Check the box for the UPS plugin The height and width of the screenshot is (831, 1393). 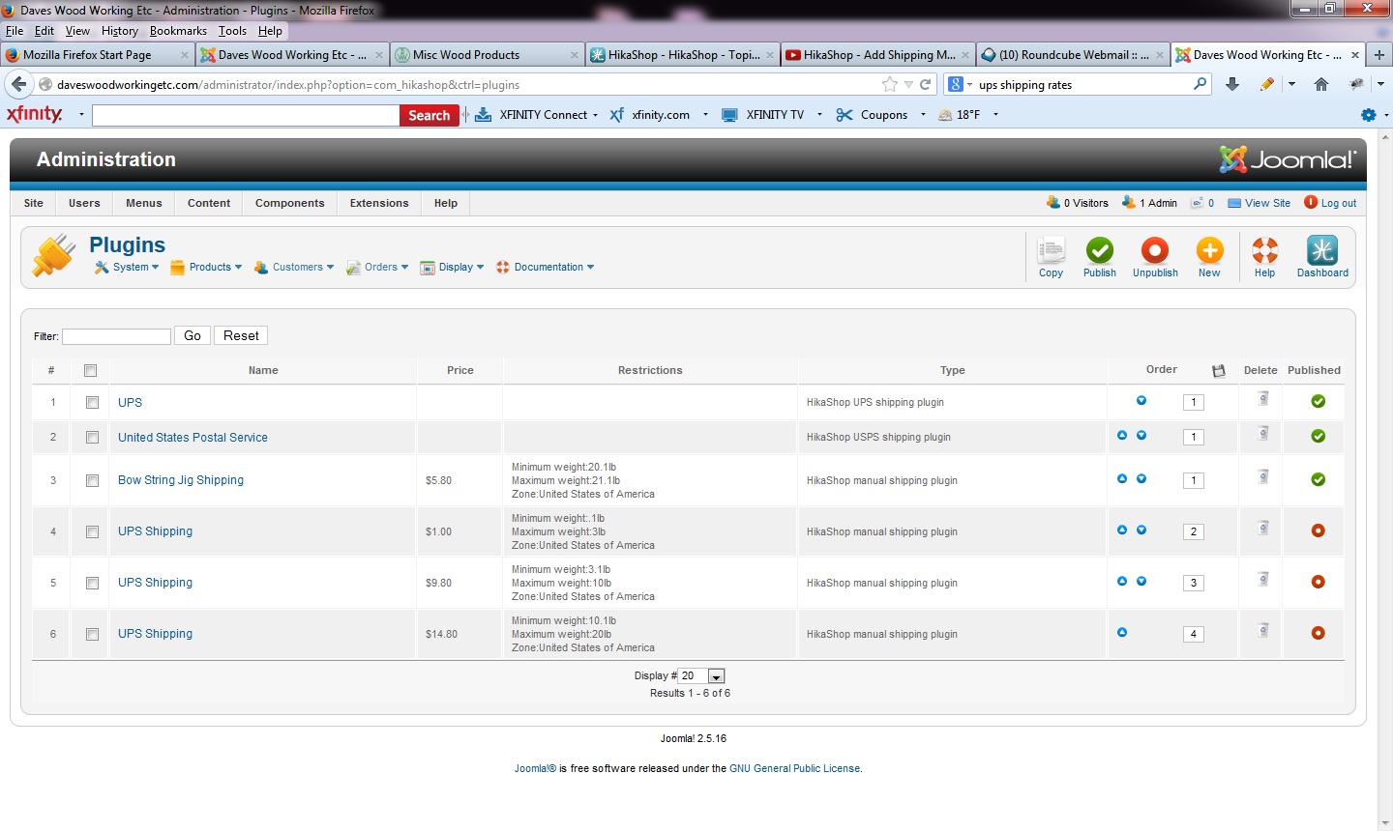tap(92, 402)
